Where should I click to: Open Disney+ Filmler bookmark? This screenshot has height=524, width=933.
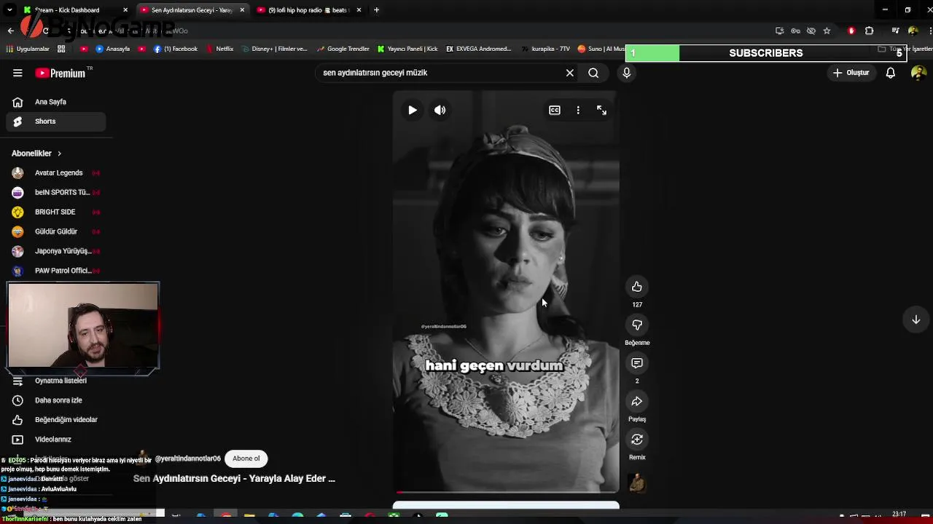point(274,49)
